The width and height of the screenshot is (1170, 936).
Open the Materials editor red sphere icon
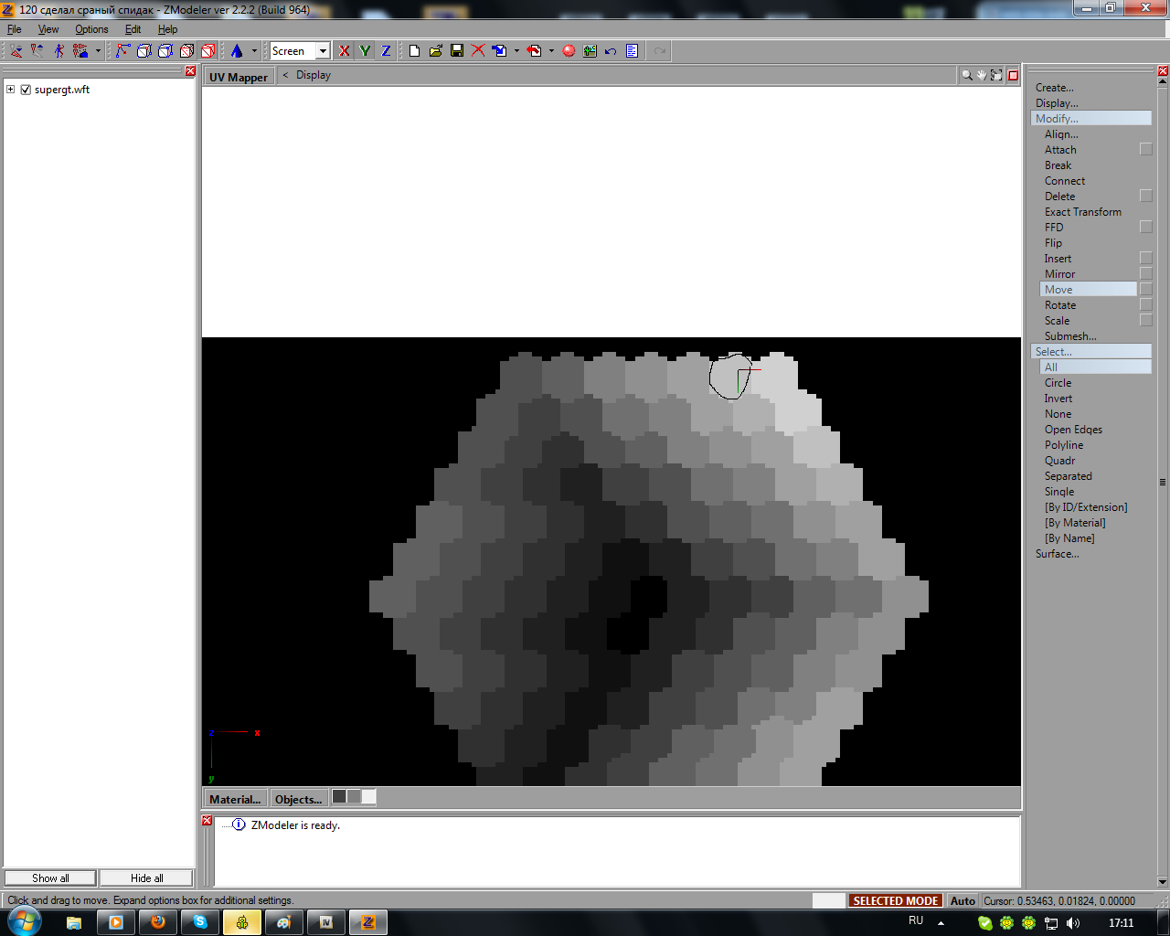pos(569,51)
